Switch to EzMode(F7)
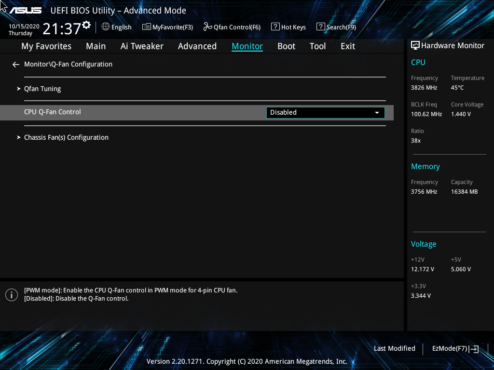This screenshot has height=370, width=494. (455, 349)
